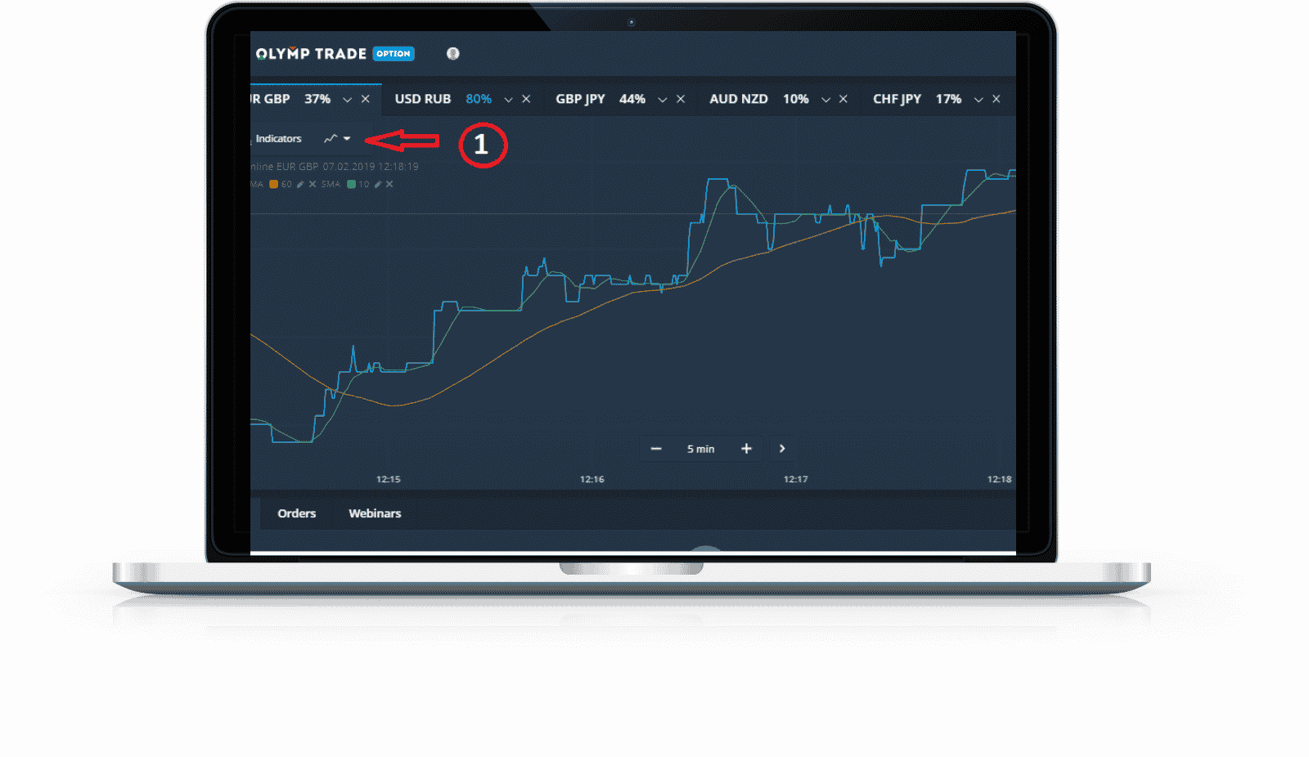Close the CHF JPY tab
The height and width of the screenshot is (757, 1309).
(x=996, y=99)
